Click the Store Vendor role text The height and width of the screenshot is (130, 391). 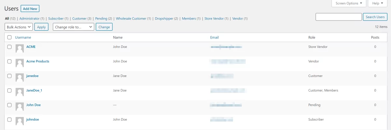[x=318, y=47]
